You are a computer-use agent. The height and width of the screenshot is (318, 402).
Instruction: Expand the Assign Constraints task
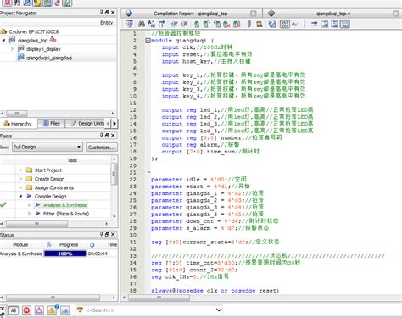(20, 187)
